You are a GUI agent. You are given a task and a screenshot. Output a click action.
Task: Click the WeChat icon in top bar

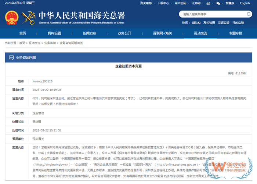(218, 3)
